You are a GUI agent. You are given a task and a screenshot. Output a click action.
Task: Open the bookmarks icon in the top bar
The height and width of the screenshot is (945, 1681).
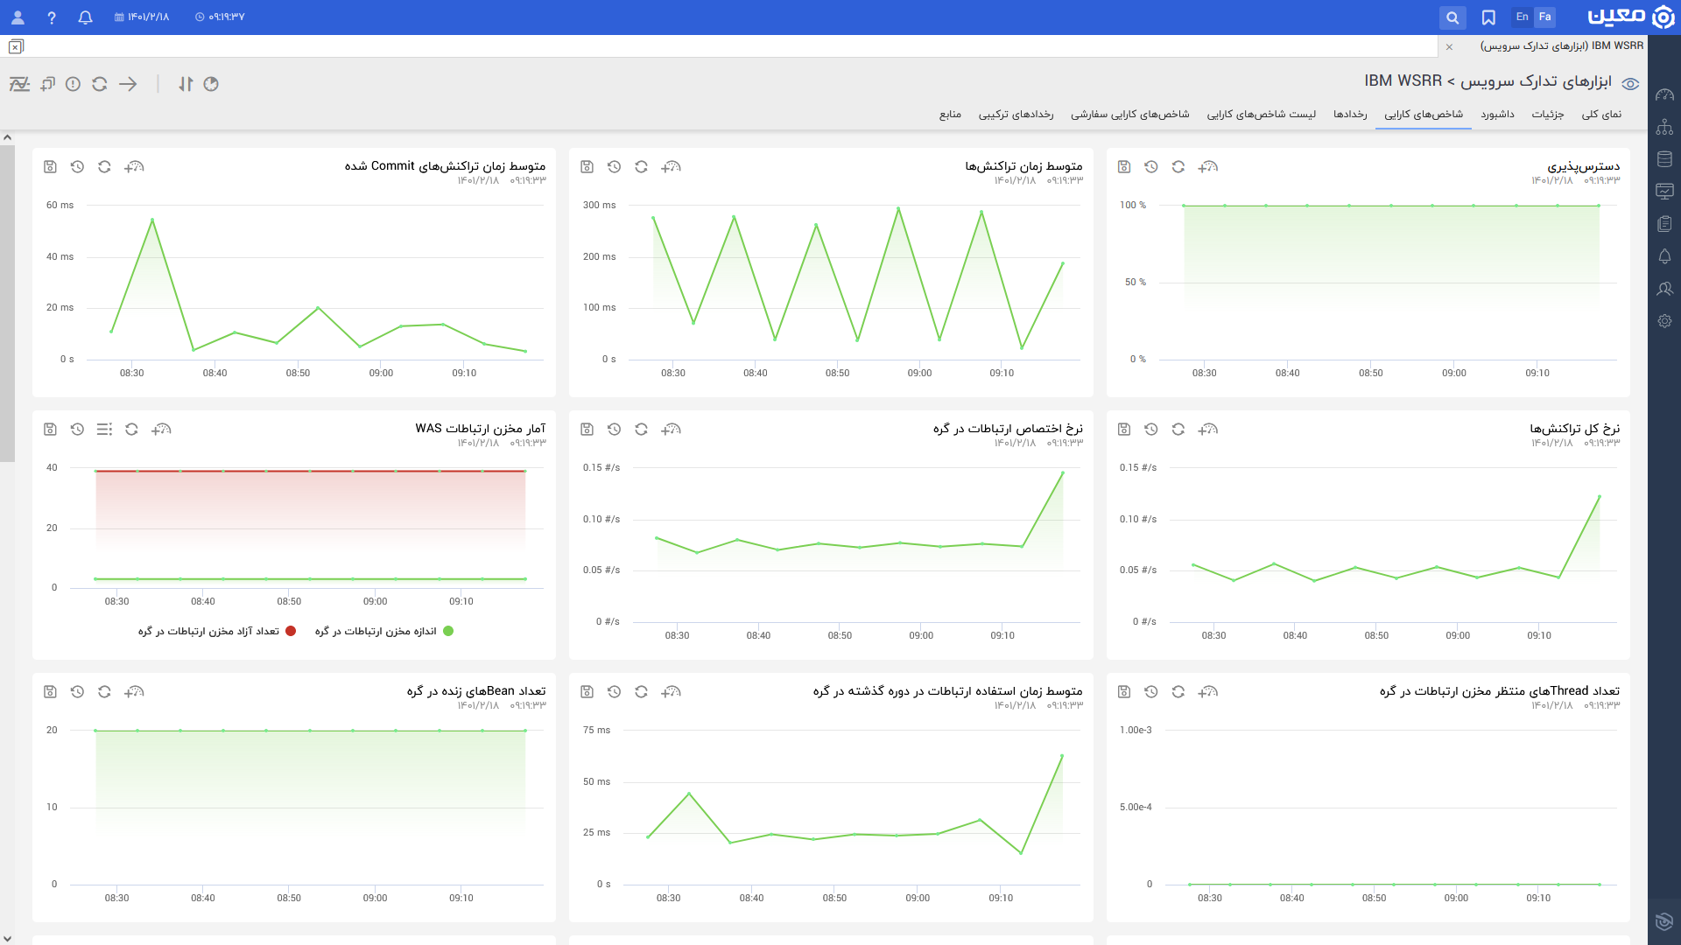click(x=1488, y=17)
